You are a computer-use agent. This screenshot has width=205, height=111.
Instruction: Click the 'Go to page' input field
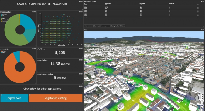105,26
